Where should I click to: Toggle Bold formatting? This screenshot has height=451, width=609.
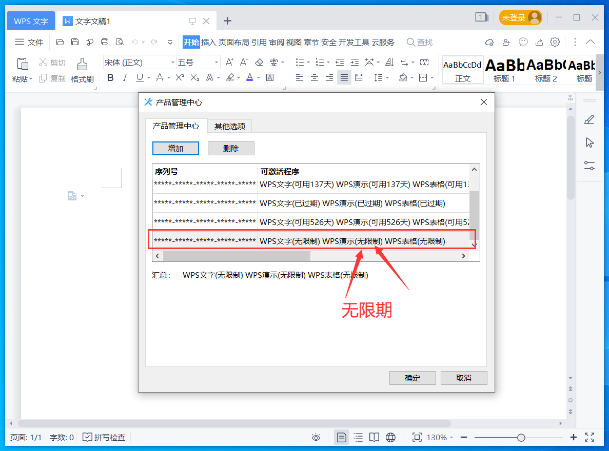point(110,77)
